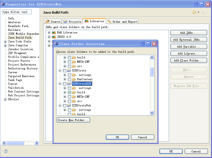212x158 pixels.
Task: Click the folder list vertical scrollbar thumb
Action: (x=152, y=72)
